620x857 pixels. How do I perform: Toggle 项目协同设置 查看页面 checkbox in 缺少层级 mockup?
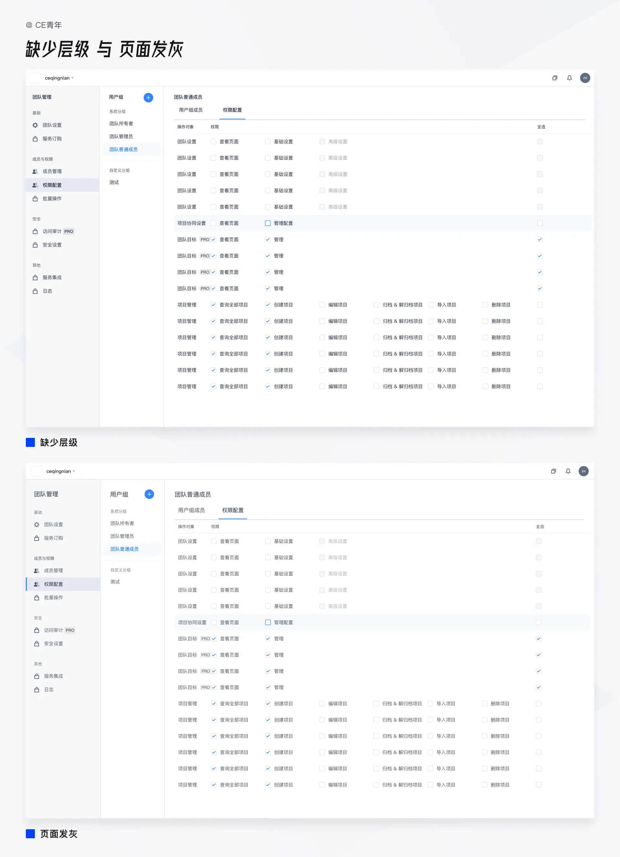(x=213, y=223)
